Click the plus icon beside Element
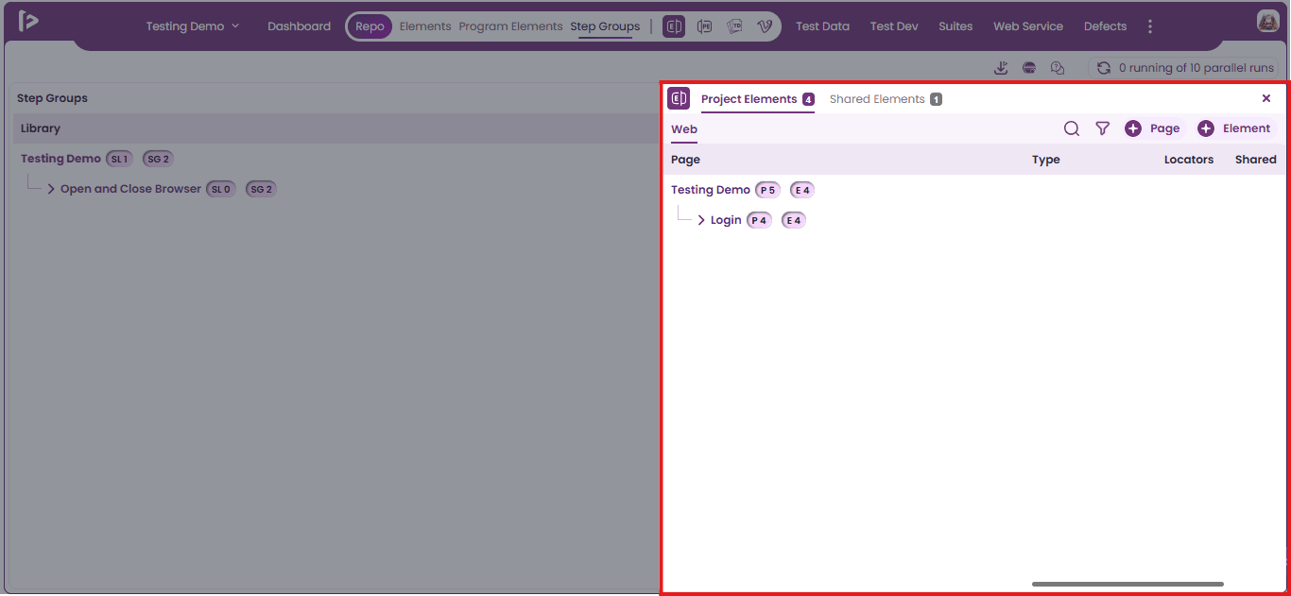 (1206, 128)
